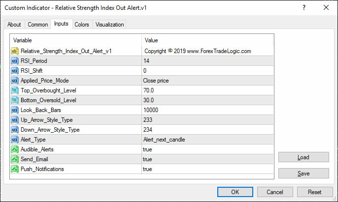The height and width of the screenshot is (202, 338).
Task: Click the Send_Email boolean icon
Action: tap(14, 159)
